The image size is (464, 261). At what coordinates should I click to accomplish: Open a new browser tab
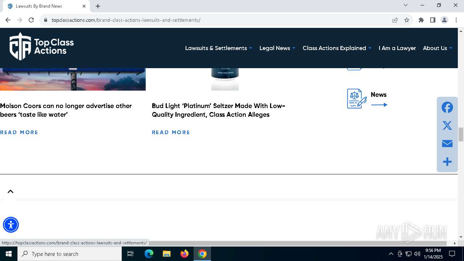98,6
